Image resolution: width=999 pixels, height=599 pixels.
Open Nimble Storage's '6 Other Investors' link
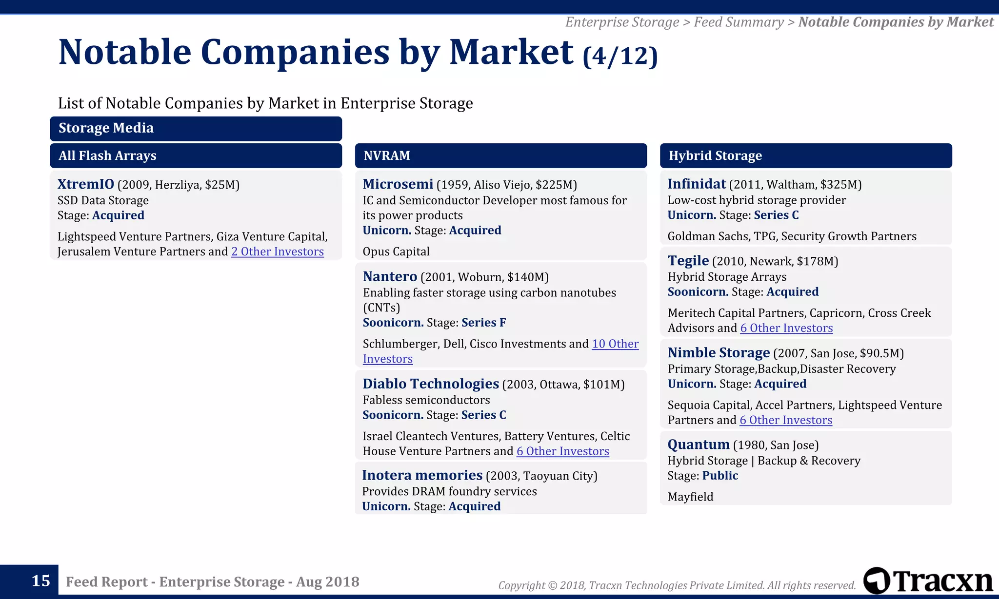coord(786,420)
